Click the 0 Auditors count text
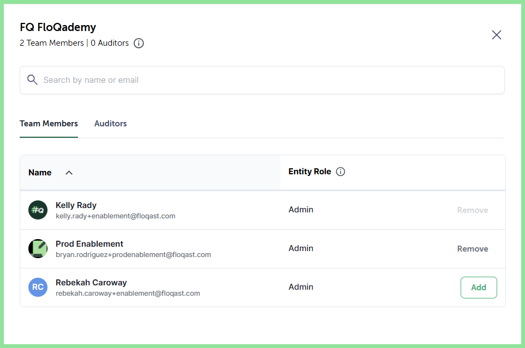Screen dimensions: 525x348 (110, 43)
